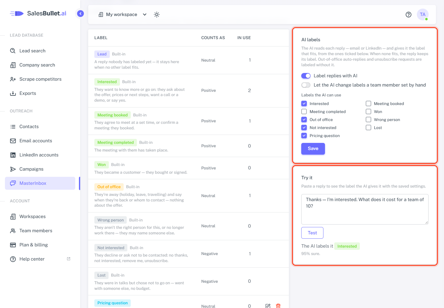Viewport: 444px width, 308px height.
Task: Click the Scrape competitors person icon
Action: pos(13,79)
